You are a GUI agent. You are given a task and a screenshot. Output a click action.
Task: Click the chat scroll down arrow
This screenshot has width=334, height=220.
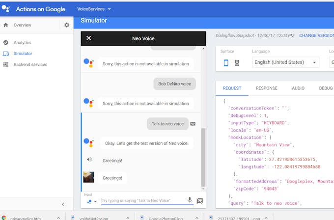(x=203, y=189)
